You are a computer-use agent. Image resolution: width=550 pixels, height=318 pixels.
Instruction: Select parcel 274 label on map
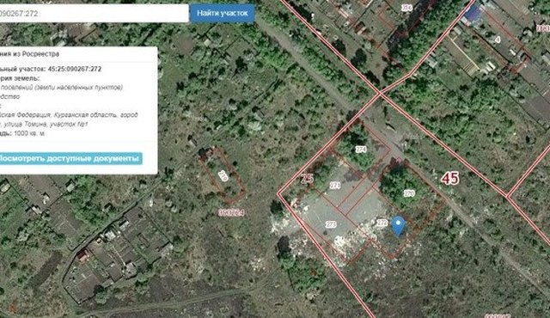(361, 150)
